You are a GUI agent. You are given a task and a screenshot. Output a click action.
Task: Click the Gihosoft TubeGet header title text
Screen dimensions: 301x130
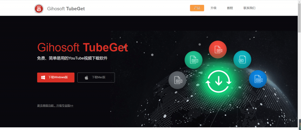66,9
